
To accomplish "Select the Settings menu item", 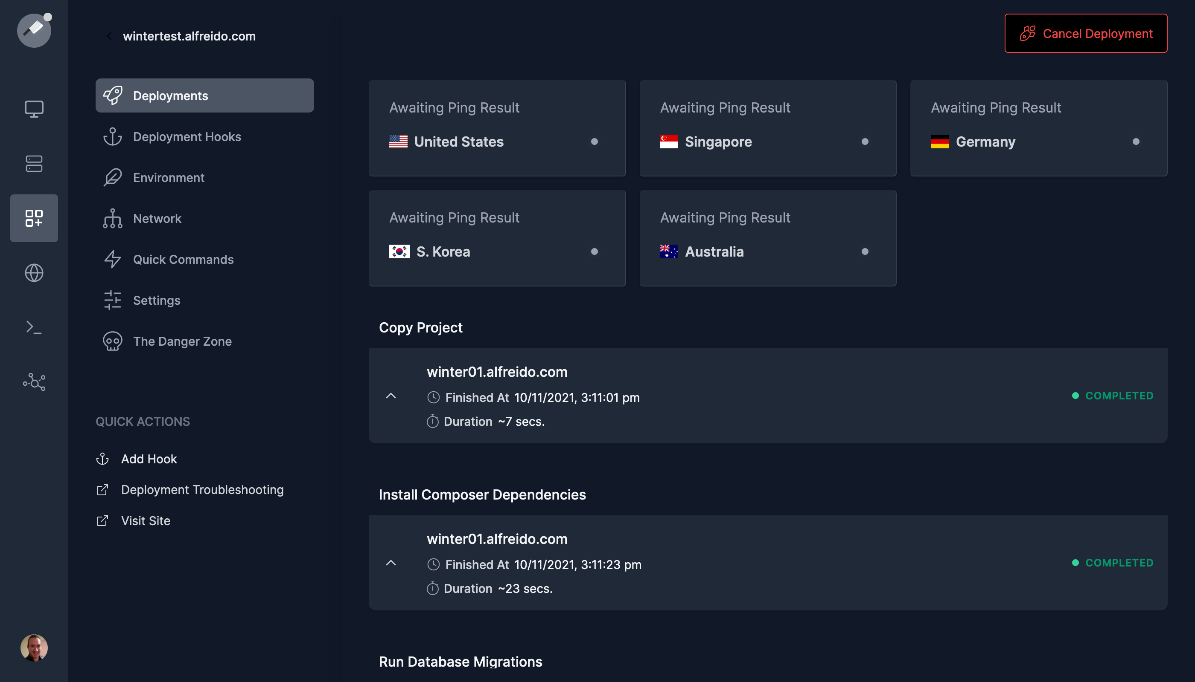I will tap(156, 300).
